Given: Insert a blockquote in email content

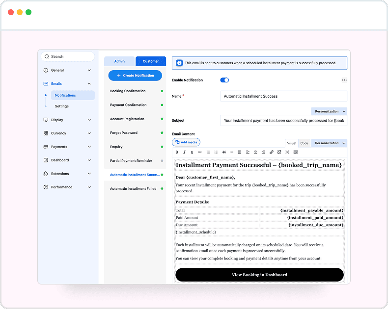Looking at the screenshot, I should (224, 152).
